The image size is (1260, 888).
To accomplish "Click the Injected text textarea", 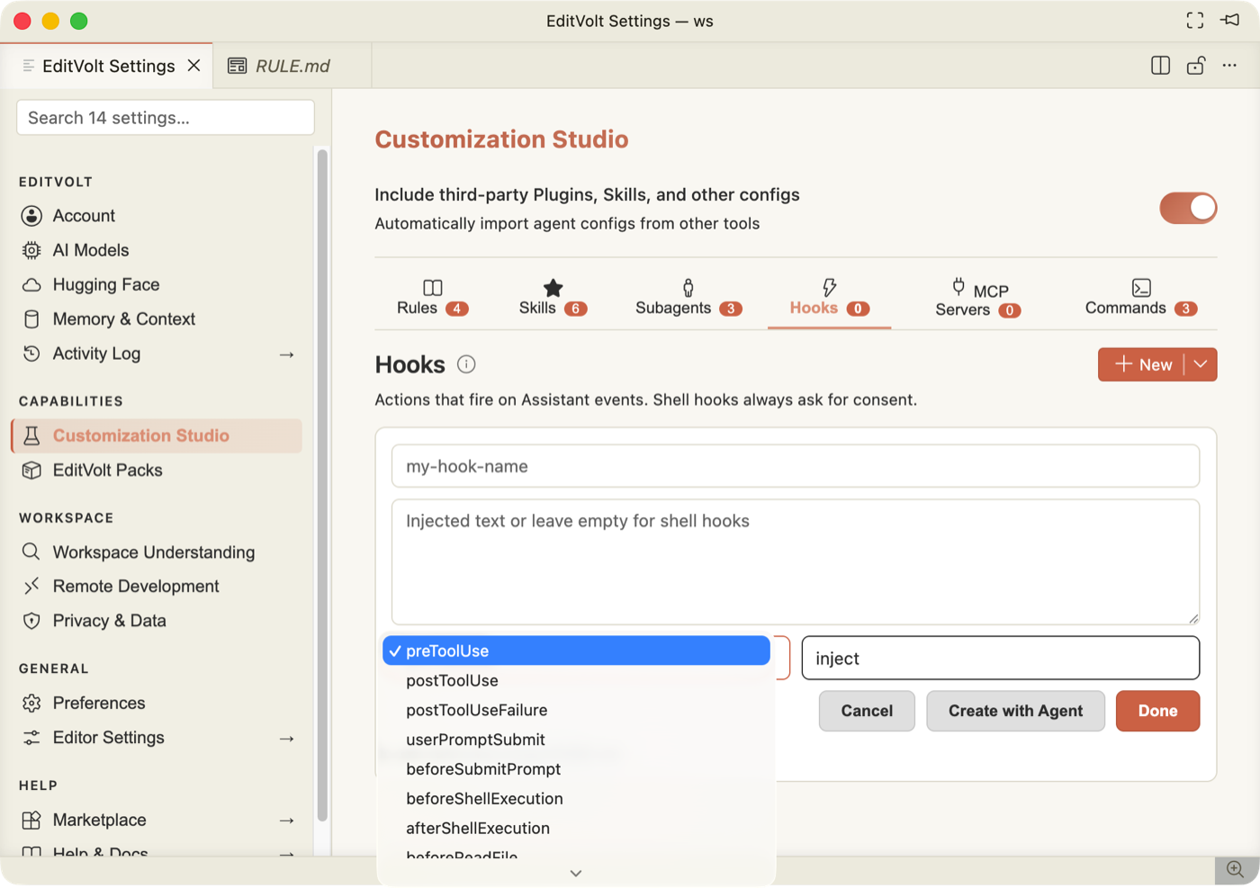I will [796, 562].
